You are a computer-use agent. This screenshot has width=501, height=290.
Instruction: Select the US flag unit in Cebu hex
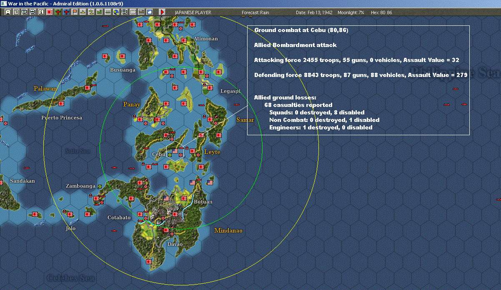point(175,151)
